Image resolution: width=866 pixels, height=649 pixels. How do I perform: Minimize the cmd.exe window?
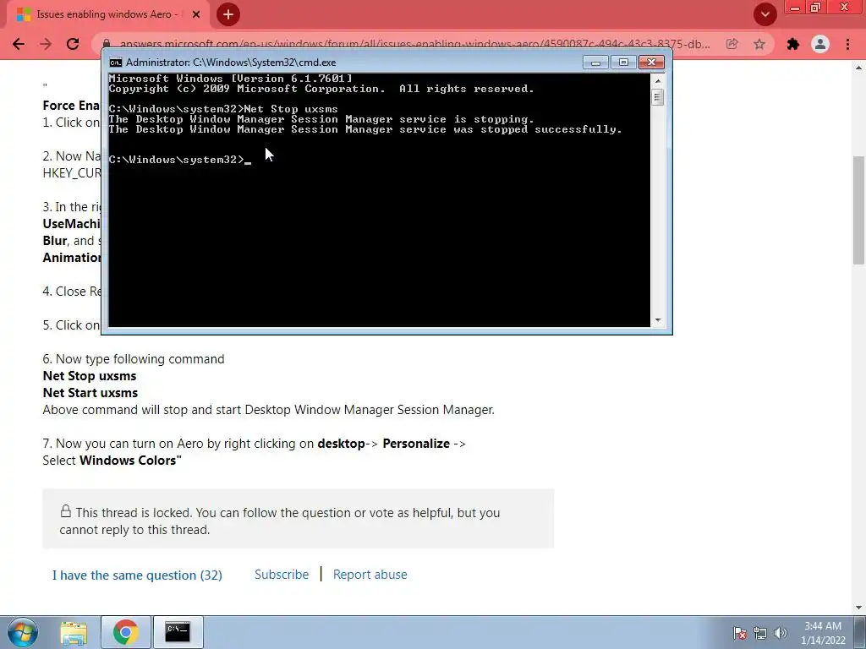click(595, 63)
